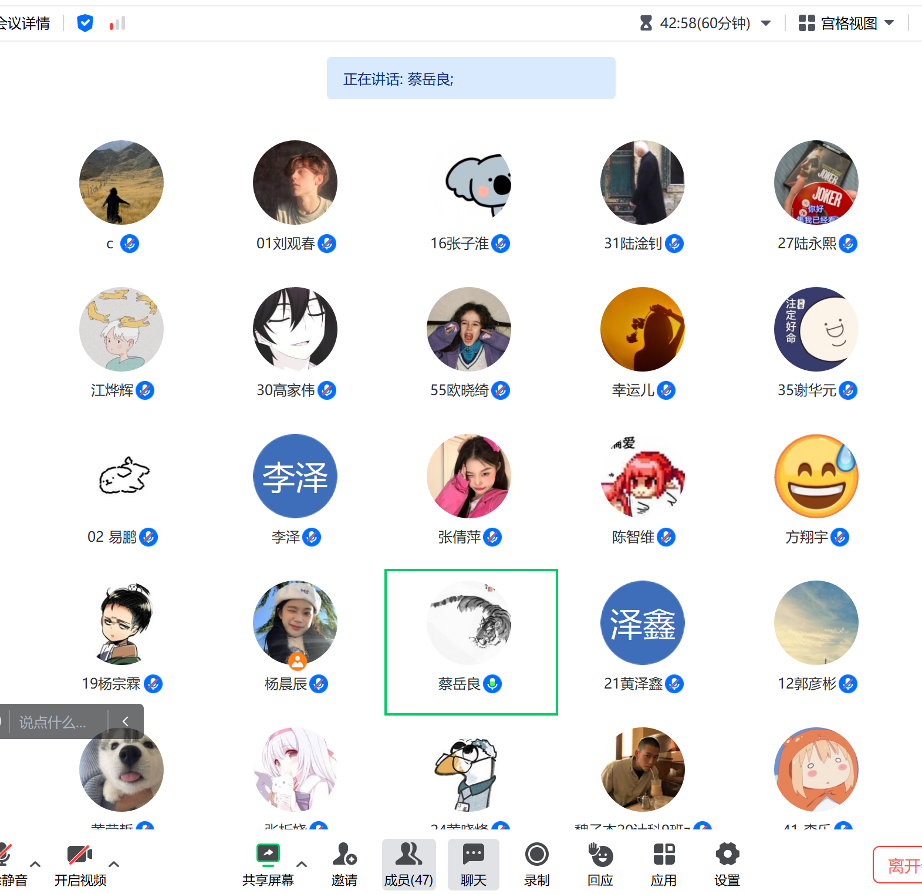Open the Members 成员(47) panel

click(x=408, y=864)
